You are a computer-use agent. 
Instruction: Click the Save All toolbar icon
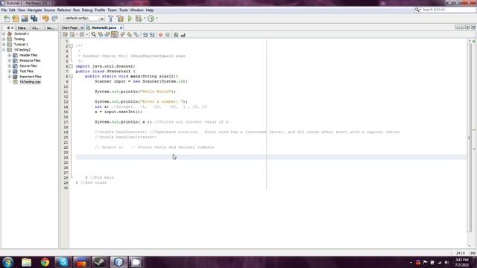coord(34,19)
